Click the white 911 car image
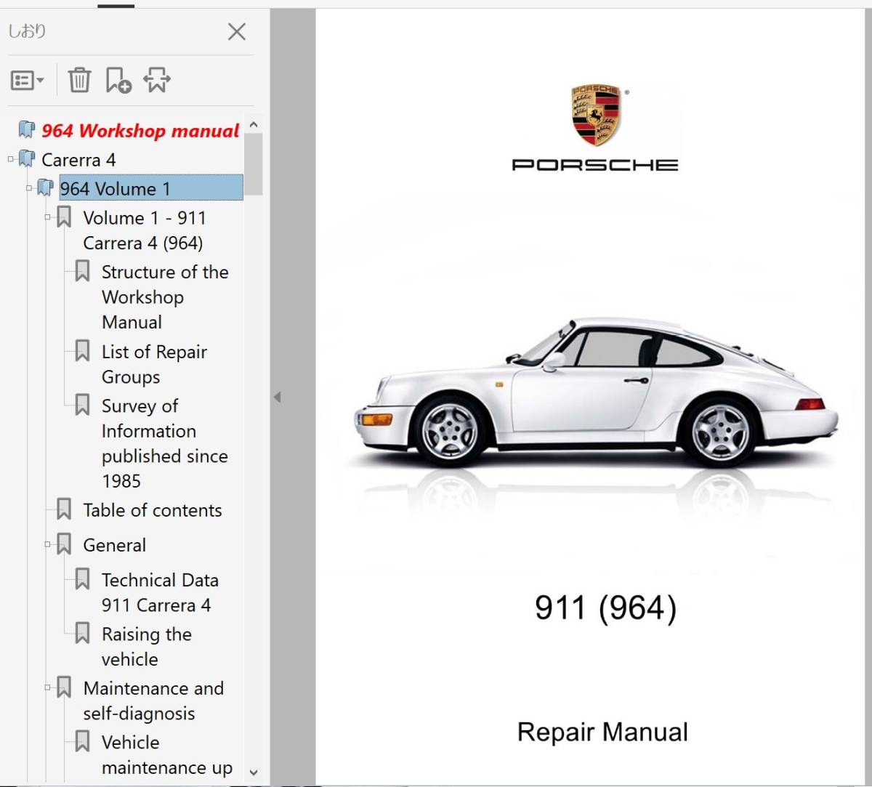Viewport: 872px width, 787px height. 596,393
